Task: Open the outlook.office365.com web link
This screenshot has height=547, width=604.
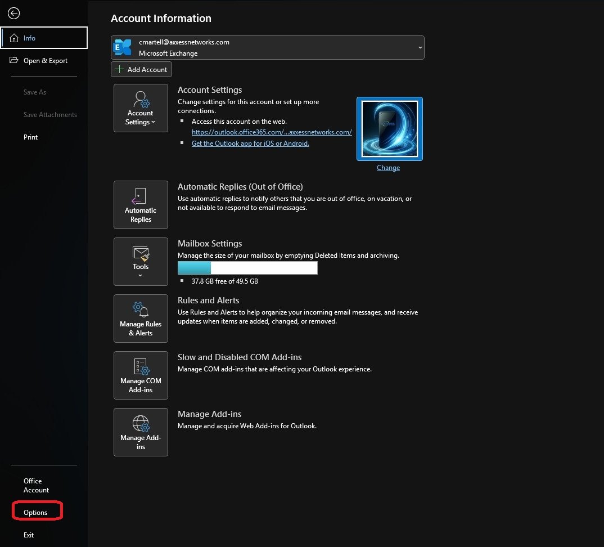Action: [x=272, y=132]
